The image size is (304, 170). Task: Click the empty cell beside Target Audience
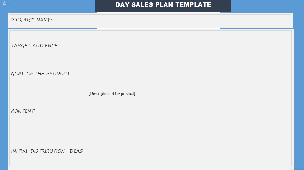[189, 46]
